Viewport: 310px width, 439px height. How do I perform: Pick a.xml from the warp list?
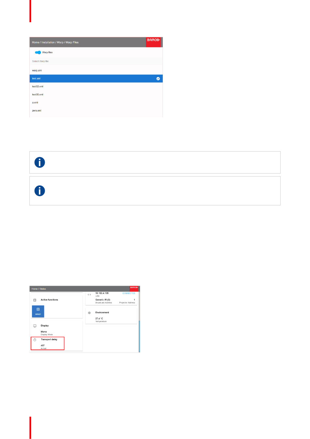[x=96, y=103]
